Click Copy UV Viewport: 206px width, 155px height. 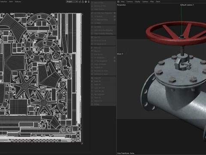103,78
